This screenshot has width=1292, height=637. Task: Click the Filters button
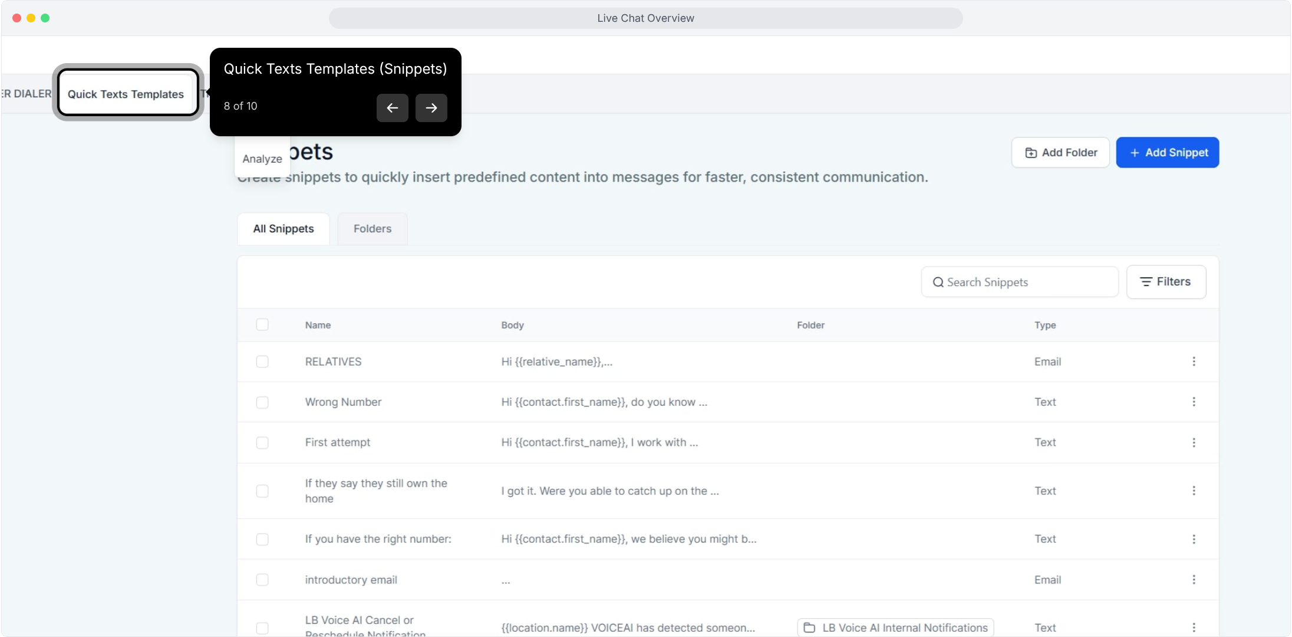pos(1165,282)
